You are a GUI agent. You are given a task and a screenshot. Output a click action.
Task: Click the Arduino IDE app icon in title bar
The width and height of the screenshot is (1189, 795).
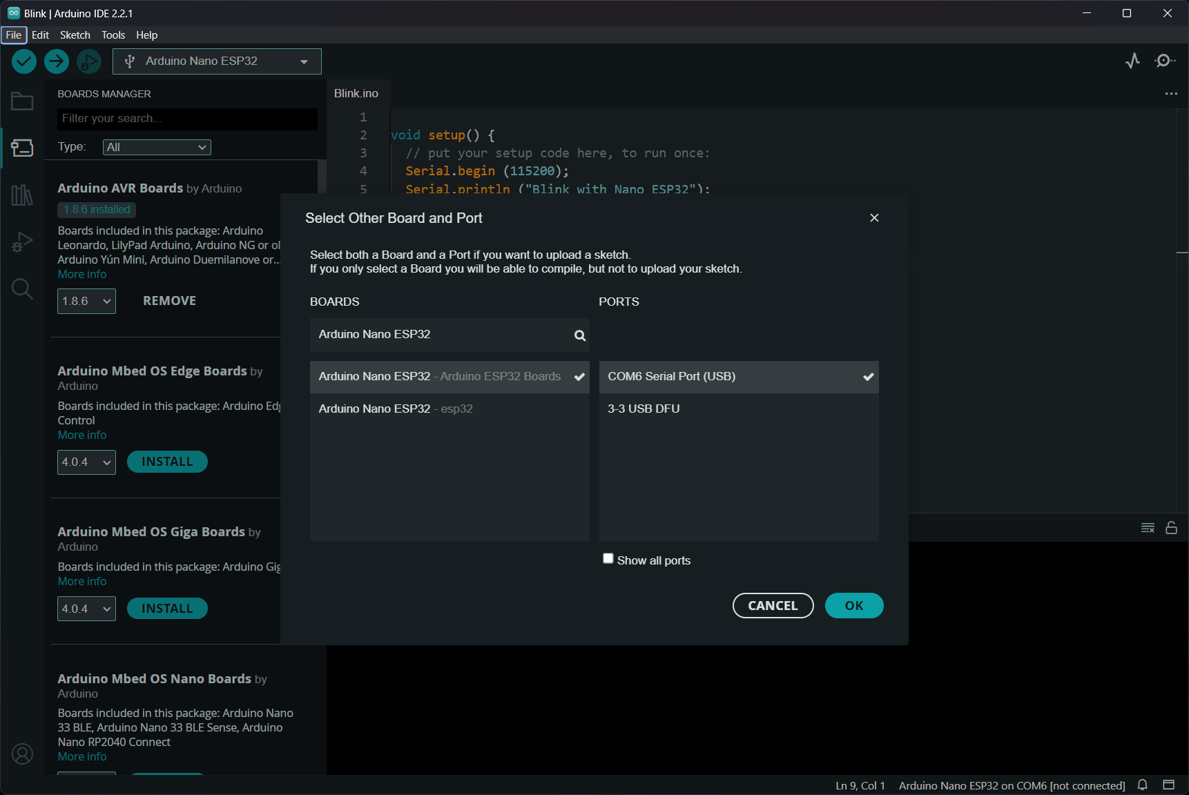click(x=13, y=13)
